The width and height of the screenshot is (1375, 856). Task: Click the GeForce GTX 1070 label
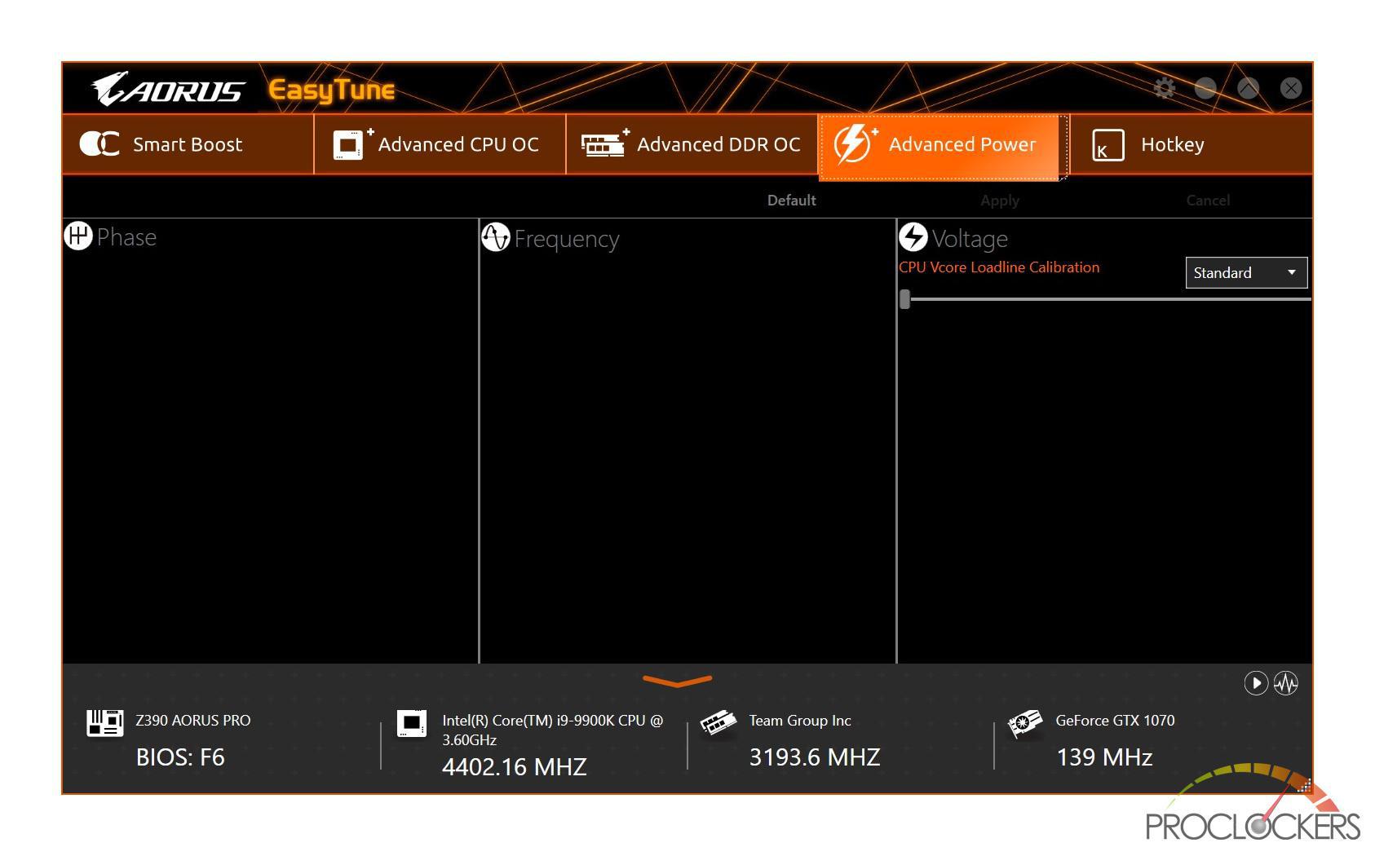[x=1115, y=721]
